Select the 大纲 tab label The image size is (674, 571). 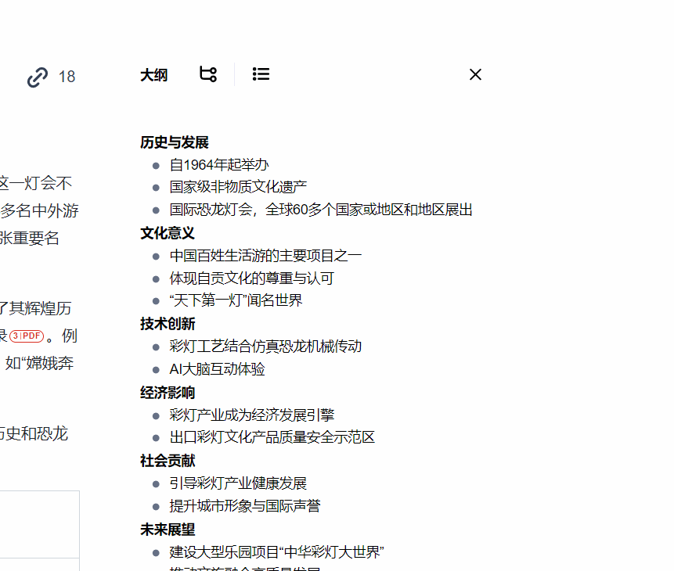click(154, 75)
